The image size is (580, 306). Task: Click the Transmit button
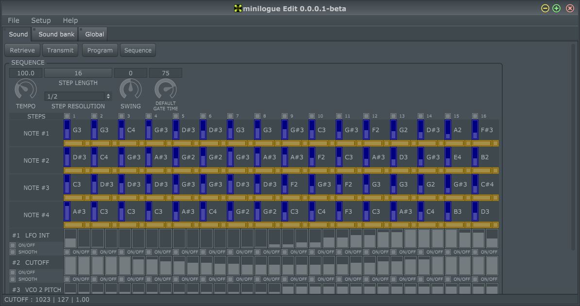60,51
